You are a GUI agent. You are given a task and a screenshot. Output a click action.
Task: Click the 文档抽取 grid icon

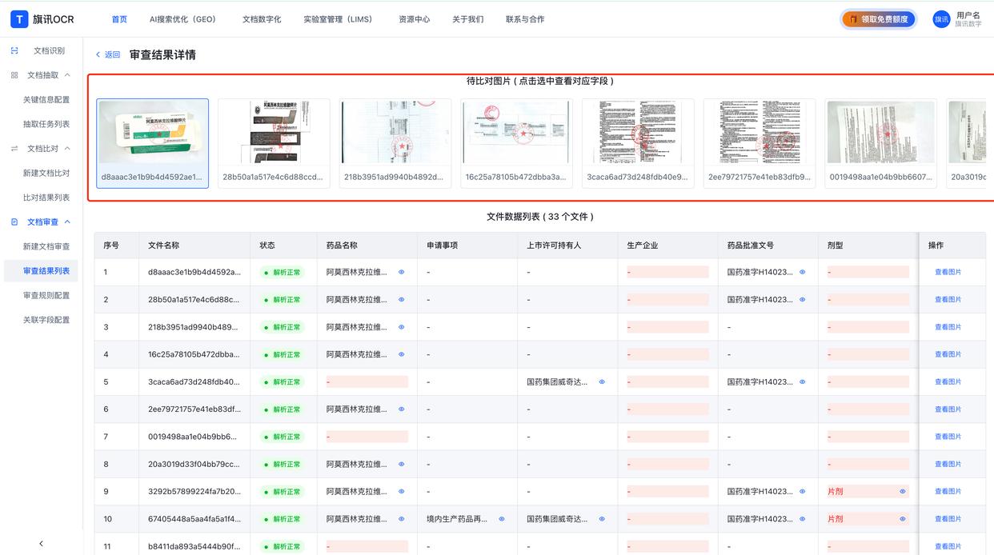14,75
